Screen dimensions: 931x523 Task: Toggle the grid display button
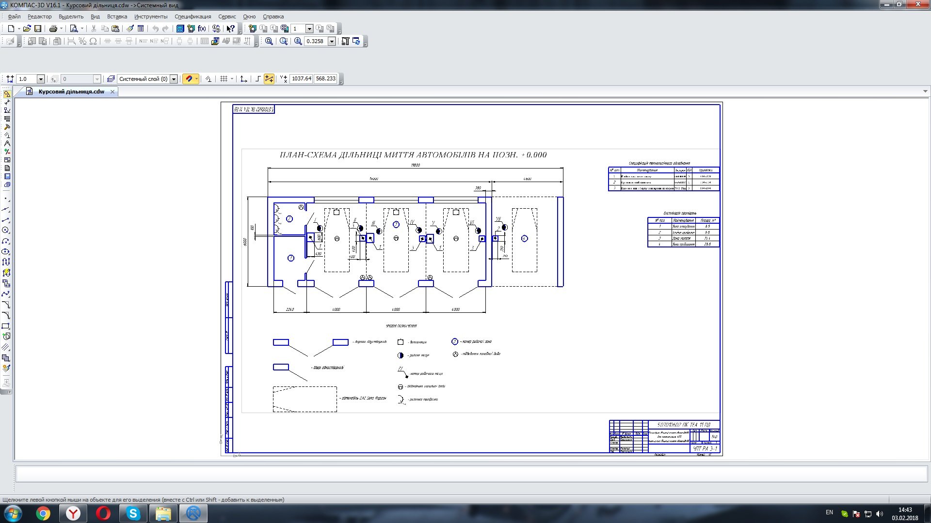pyautogui.click(x=224, y=79)
